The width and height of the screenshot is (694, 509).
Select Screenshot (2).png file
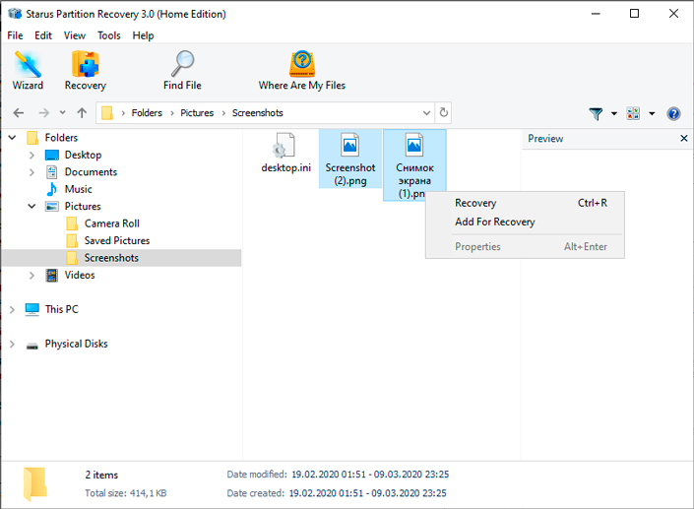350,159
